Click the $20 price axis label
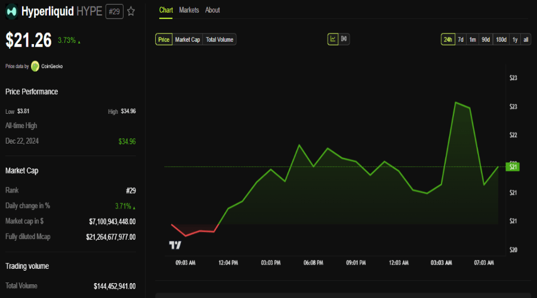Screen dimensions: 537x298 click(513, 250)
